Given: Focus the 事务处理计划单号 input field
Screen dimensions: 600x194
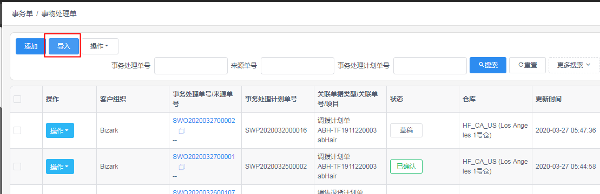Looking at the screenshot, I should (x=430, y=66).
